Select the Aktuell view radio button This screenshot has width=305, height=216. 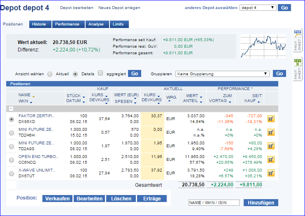coord(50,74)
